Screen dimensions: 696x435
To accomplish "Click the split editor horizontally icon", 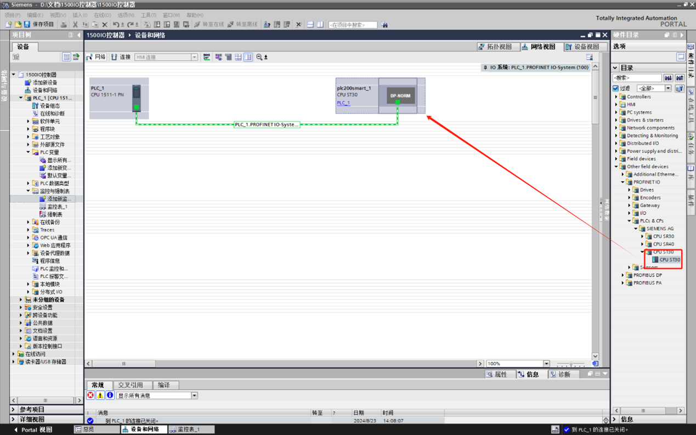I will (310, 25).
